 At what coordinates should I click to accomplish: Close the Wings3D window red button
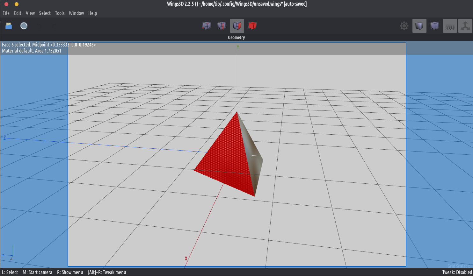pyautogui.click(x=6, y=4)
